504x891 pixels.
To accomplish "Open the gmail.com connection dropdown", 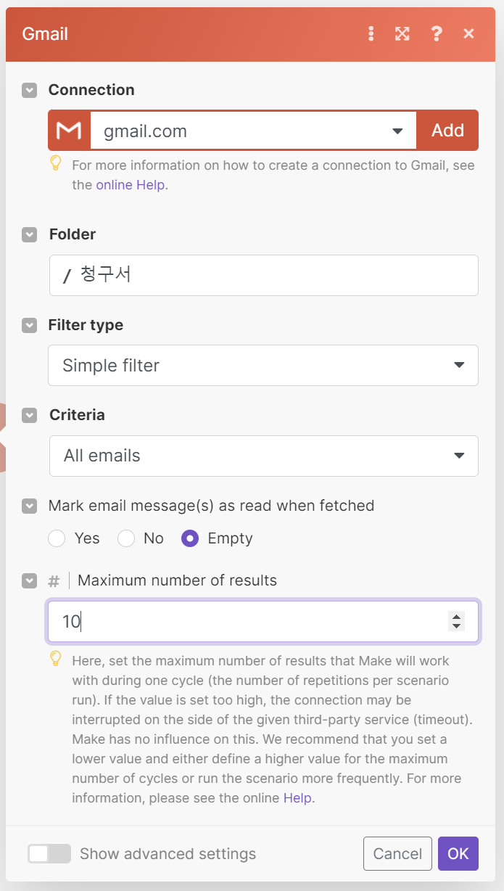I will [x=253, y=131].
